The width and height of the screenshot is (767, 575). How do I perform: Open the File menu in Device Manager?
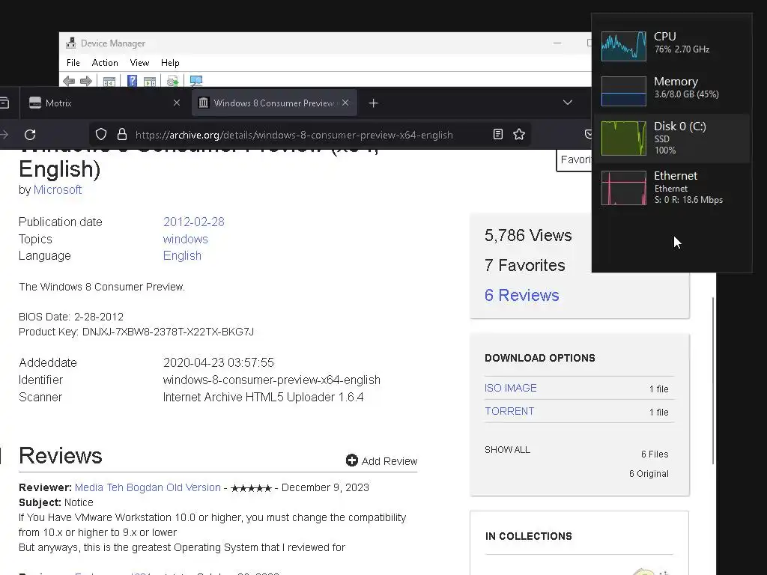[x=73, y=63]
